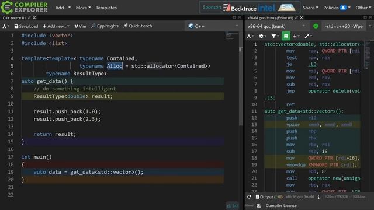The height and width of the screenshot is (210, 374).
Task: Open the Other menu
Action: (x=363, y=8)
